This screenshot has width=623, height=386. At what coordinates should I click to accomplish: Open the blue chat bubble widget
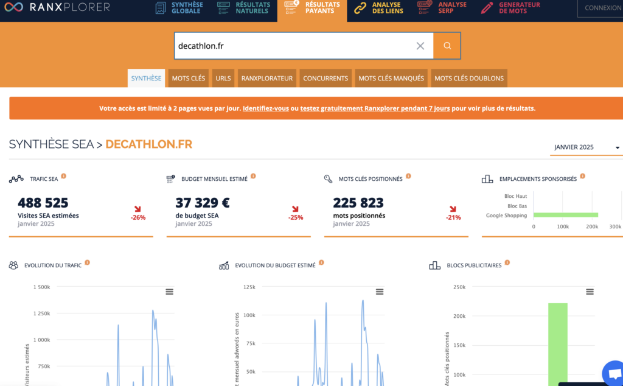tap(613, 374)
